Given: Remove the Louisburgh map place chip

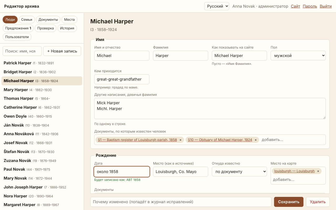Looking at the screenshot, I should (x=318, y=171).
